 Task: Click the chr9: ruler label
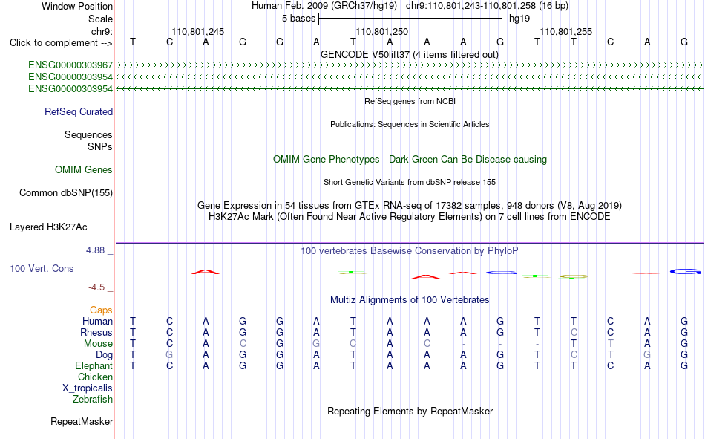[102, 31]
